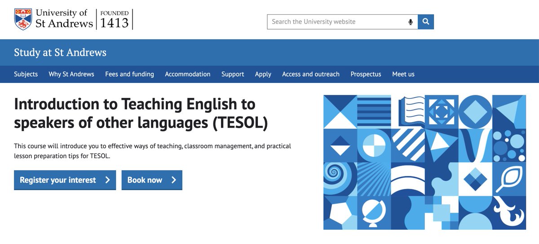Image resolution: width=539 pixels, height=244 pixels.
Task: Click the Register your interest button
Action: click(65, 180)
